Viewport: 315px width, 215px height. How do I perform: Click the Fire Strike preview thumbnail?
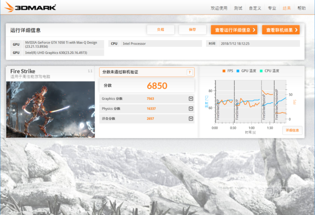50,110
